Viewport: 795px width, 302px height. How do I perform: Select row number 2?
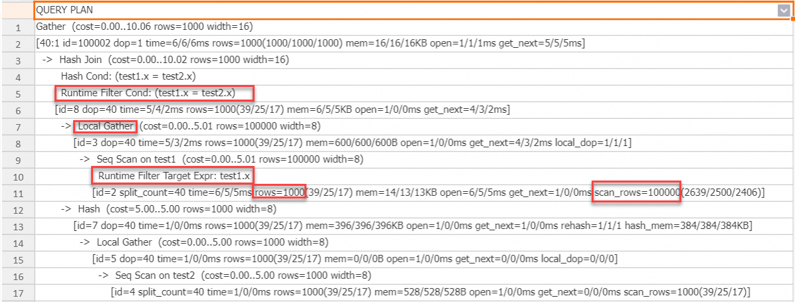tap(17, 43)
